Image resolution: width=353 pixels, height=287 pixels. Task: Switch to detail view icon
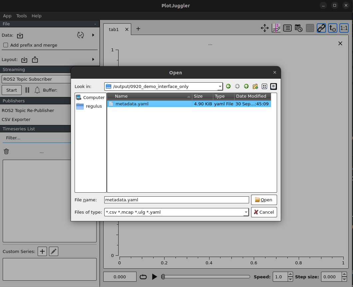(x=273, y=86)
